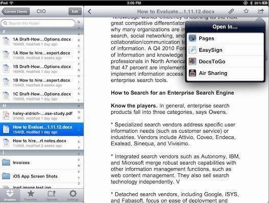Image resolution: width=269 pixels, height=203 pixels.
Task: Open document in DocsToGo
Action: [225, 62]
